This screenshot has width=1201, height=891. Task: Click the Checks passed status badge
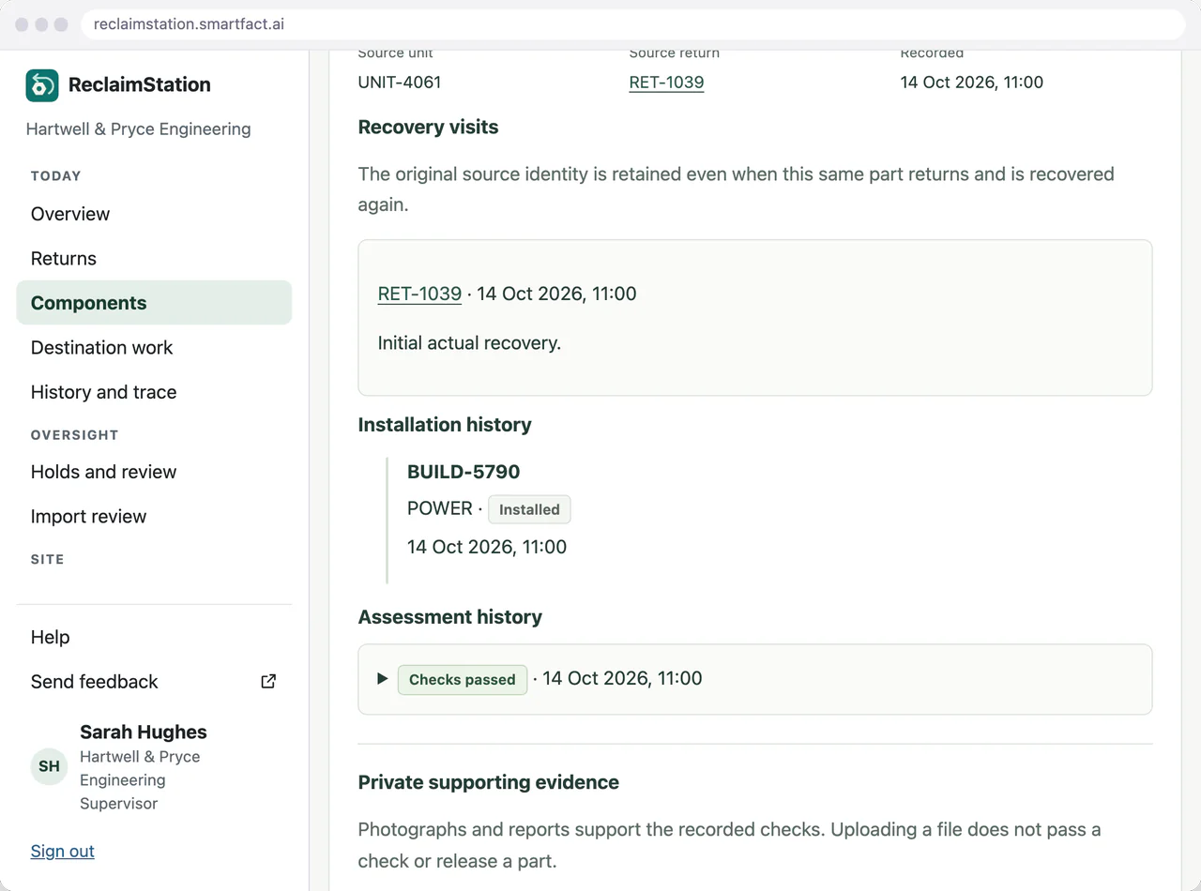point(463,679)
